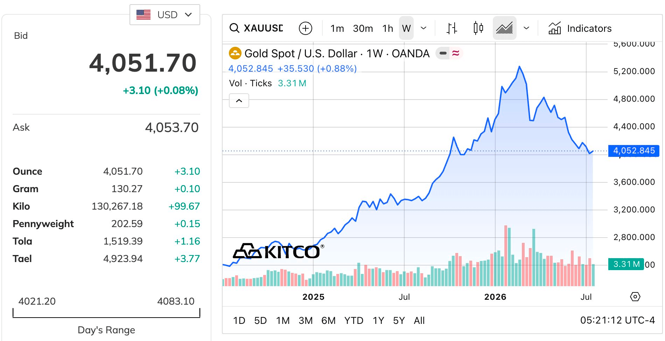Open chart settings hexagon icon
This screenshot has height=341, width=665.
[635, 297]
